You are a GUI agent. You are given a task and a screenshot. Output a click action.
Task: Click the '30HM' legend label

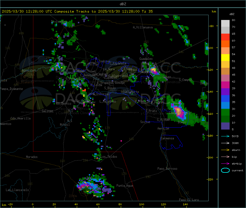coord(235,143)
